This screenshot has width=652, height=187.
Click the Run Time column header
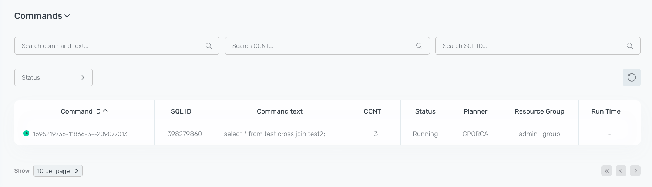(x=606, y=111)
